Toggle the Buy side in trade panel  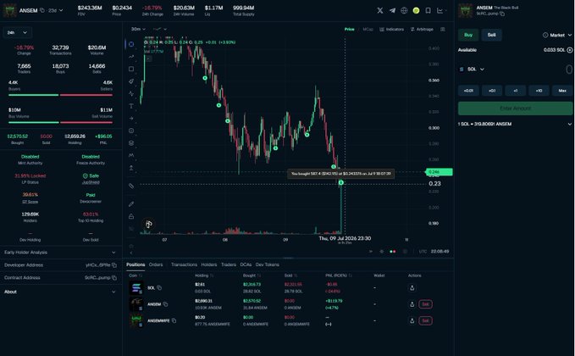468,35
